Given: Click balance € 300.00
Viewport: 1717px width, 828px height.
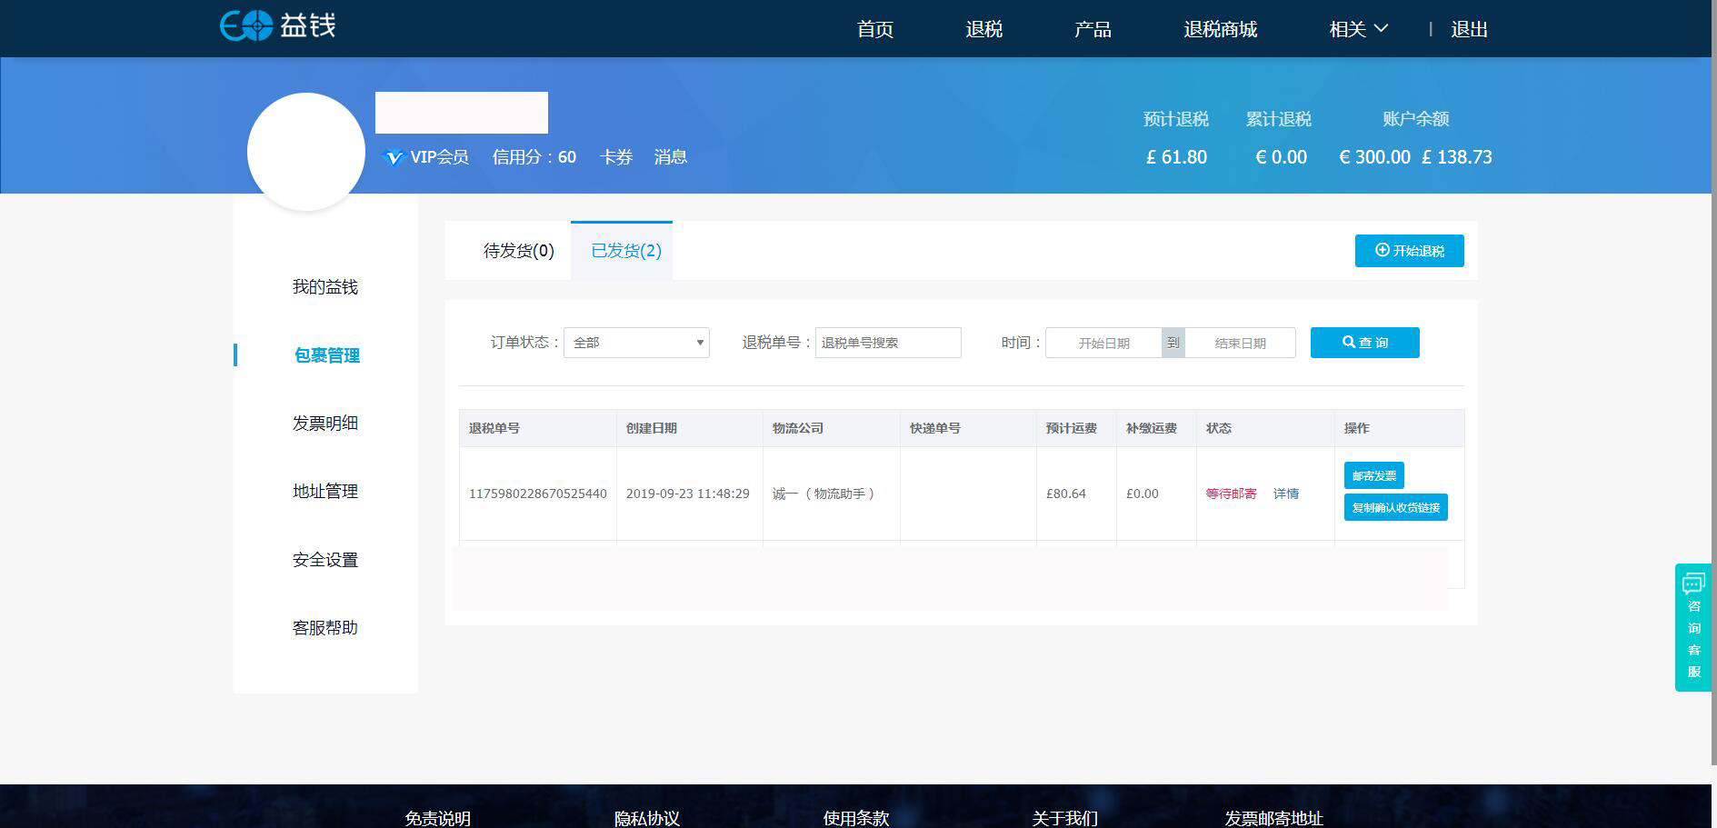Looking at the screenshot, I should [1374, 157].
